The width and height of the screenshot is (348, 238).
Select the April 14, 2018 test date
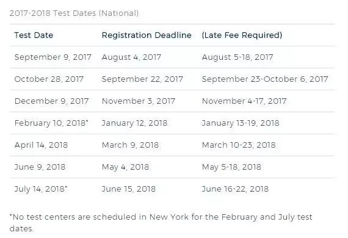pos(41,145)
